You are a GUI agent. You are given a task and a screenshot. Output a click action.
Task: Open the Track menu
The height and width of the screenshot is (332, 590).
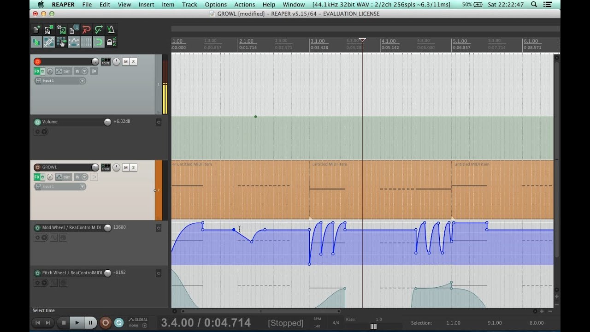click(x=189, y=5)
